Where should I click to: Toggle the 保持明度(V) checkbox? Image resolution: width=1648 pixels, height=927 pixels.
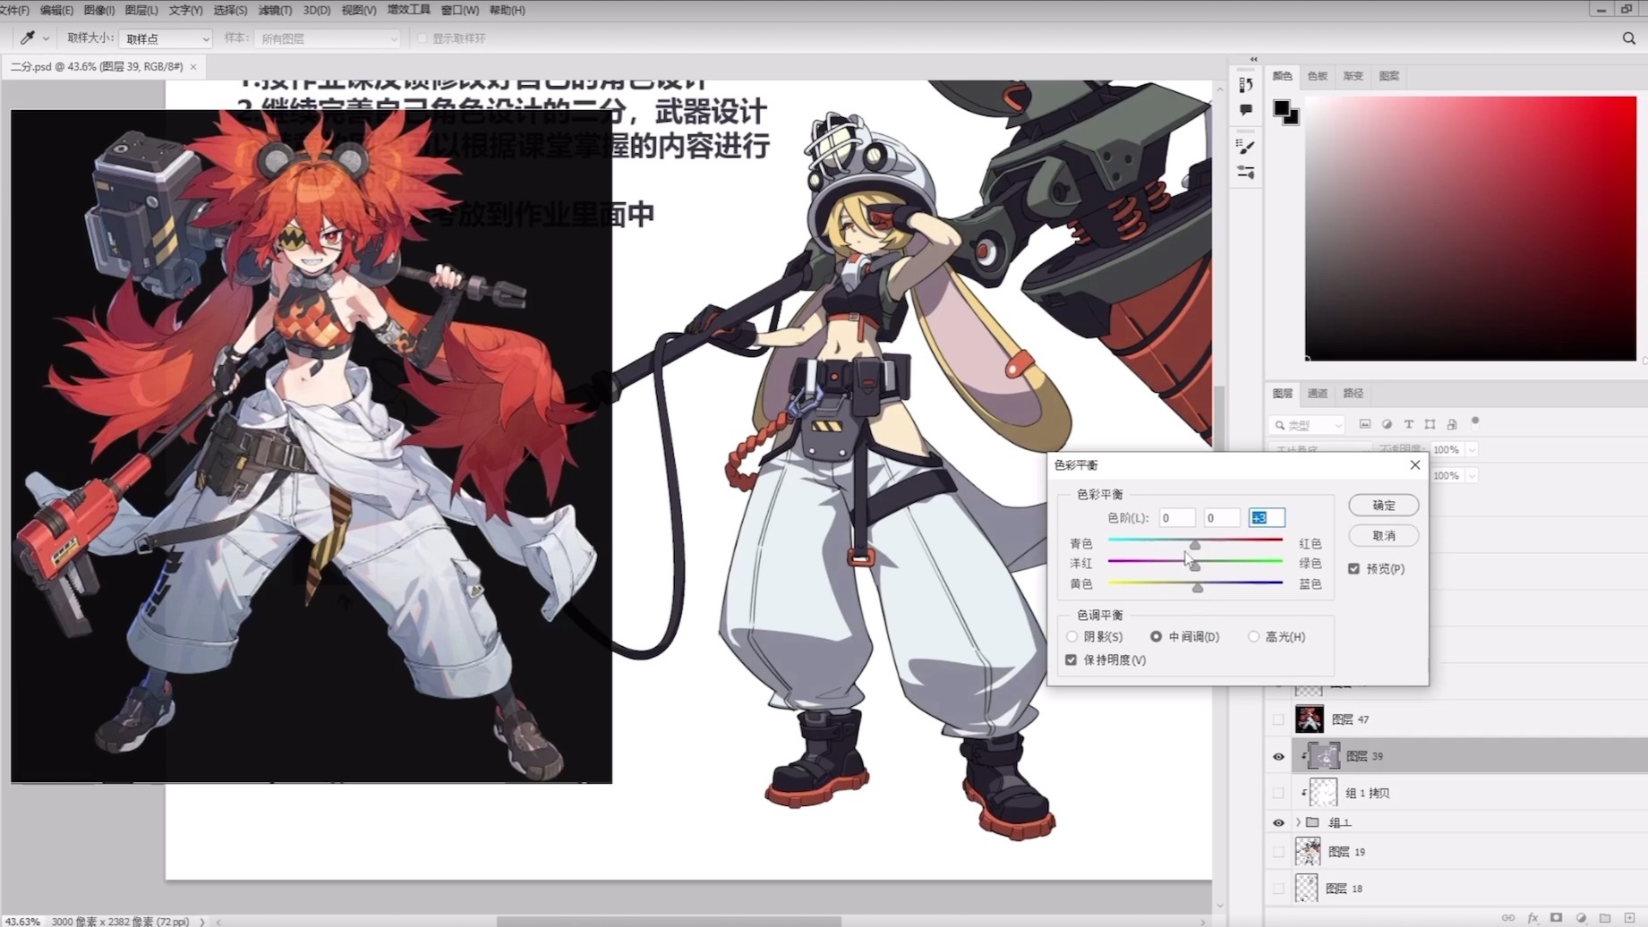click(x=1071, y=660)
